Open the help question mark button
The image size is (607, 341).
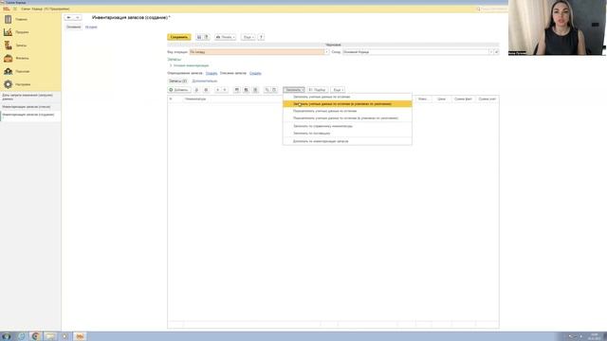(261, 37)
